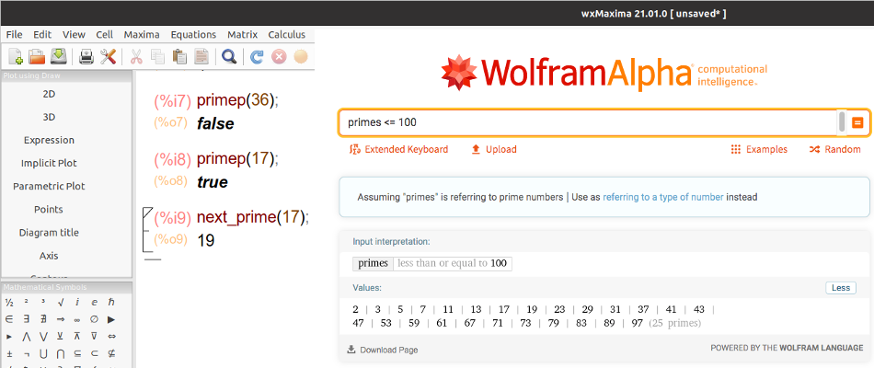Viewport: 874px width, 368px height.
Task: Open the File menu
Action: click(15, 35)
